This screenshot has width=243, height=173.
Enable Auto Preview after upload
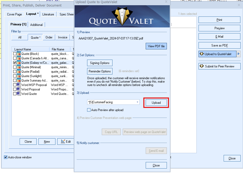coord(89,110)
